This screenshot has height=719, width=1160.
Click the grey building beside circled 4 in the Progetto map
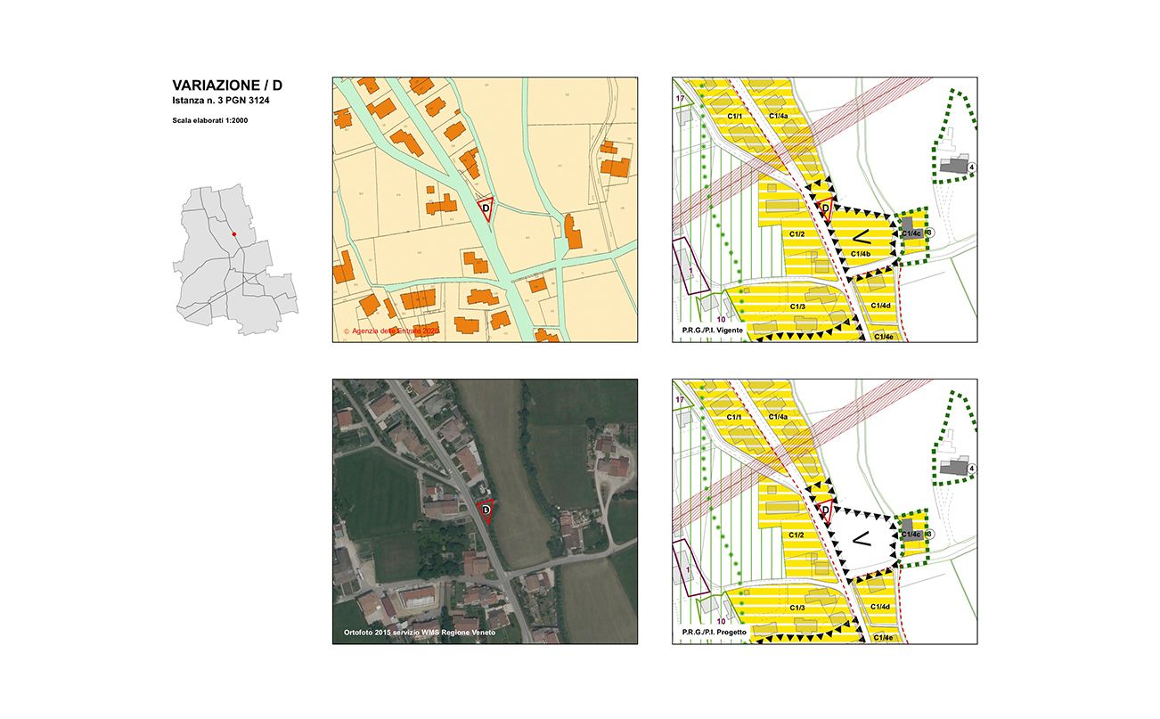(953, 468)
